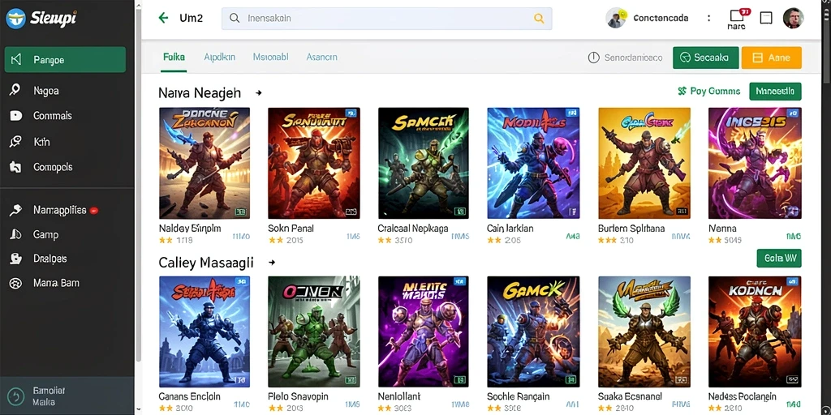The image size is (831, 415).
Task: Click the green Mnceetle button
Action: click(775, 91)
